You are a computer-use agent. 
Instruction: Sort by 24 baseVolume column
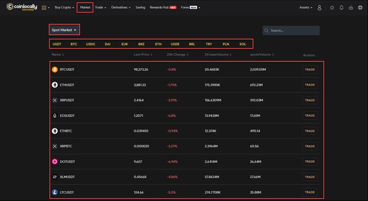[218, 54]
